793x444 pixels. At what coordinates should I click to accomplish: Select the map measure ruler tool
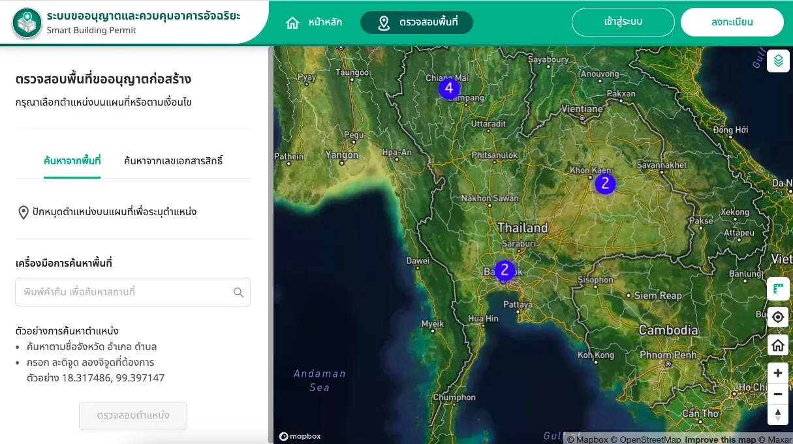[x=778, y=288]
